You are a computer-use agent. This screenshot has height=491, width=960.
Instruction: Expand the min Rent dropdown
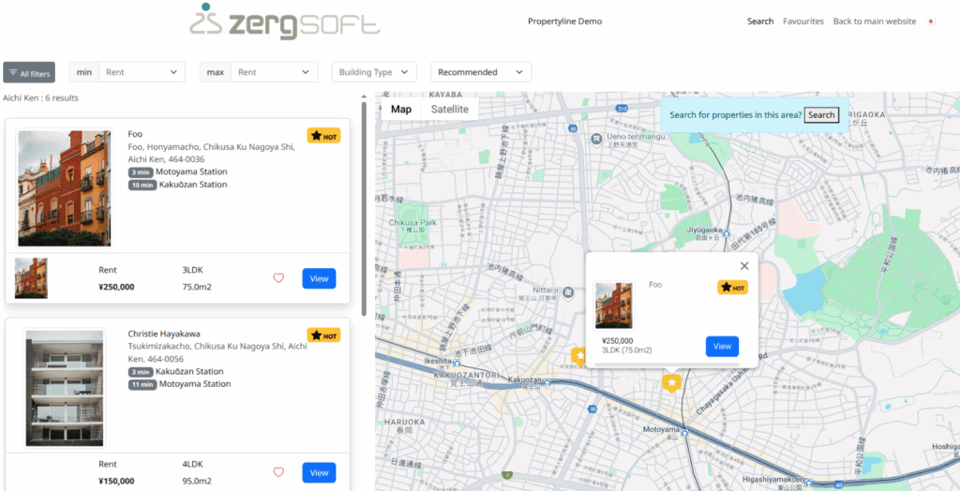tap(142, 72)
